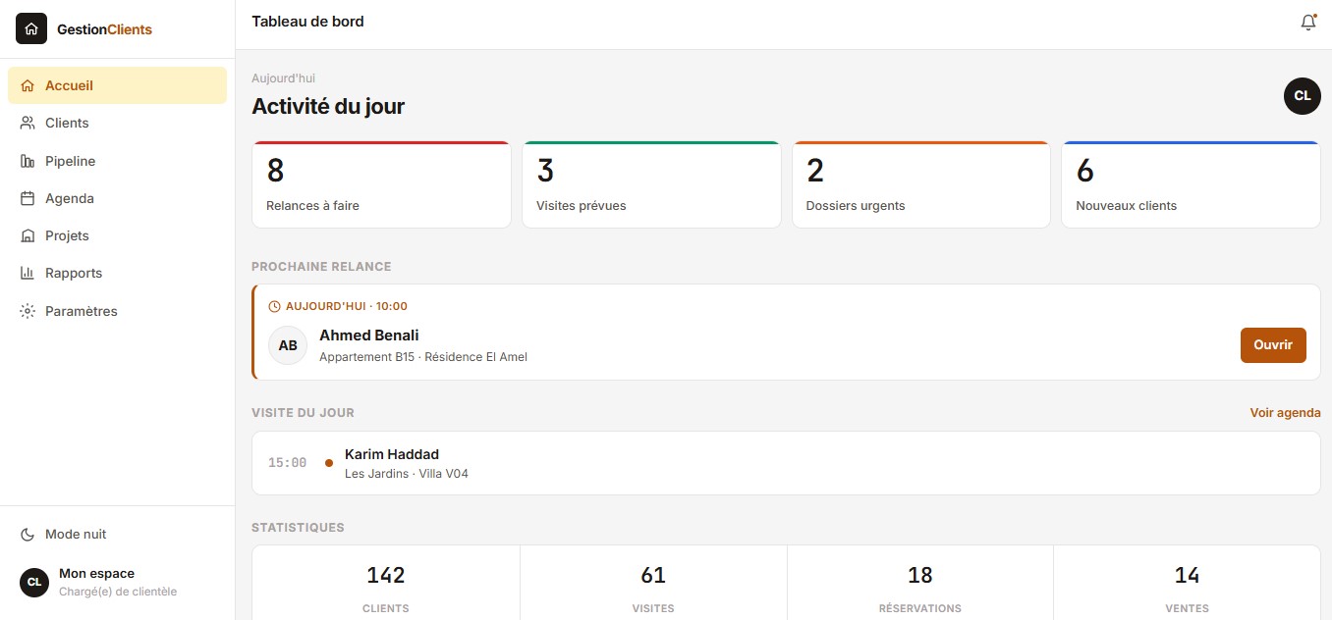The height and width of the screenshot is (620, 1332).
Task: Click the CL avatar beside Mon espace
Action: coord(34,582)
